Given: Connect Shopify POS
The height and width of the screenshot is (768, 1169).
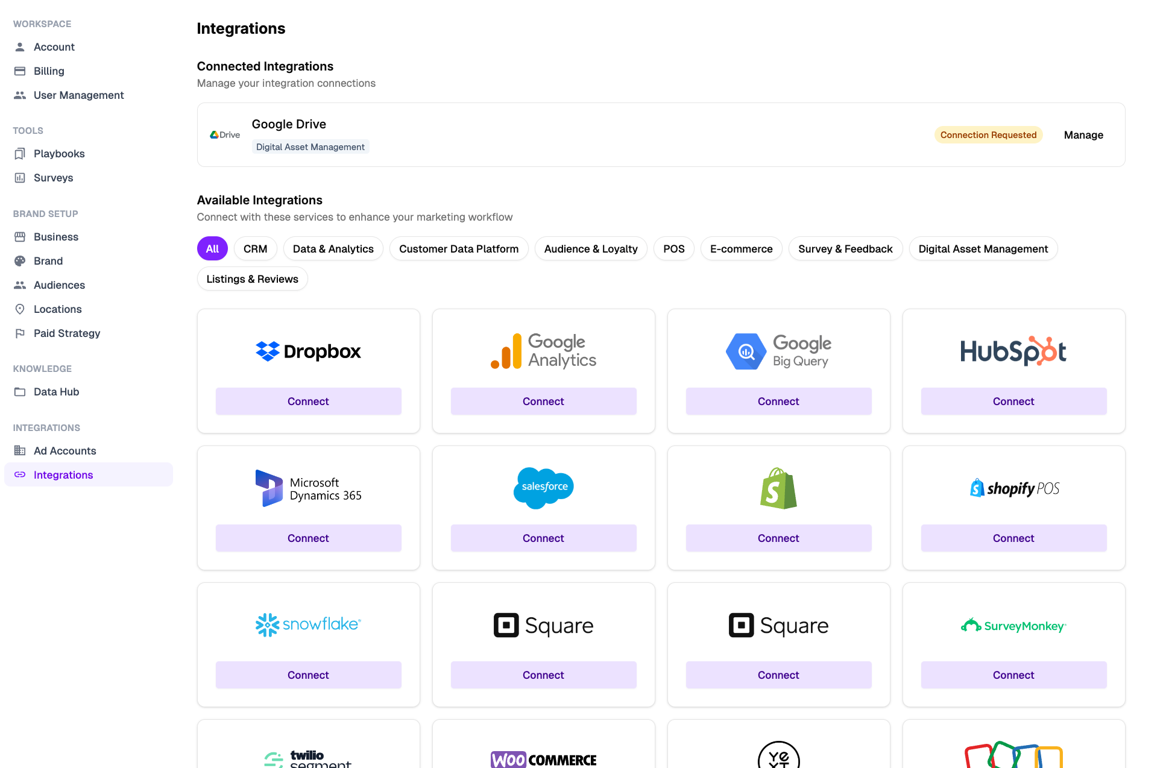Looking at the screenshot, I should click(x=1013, y=538).
